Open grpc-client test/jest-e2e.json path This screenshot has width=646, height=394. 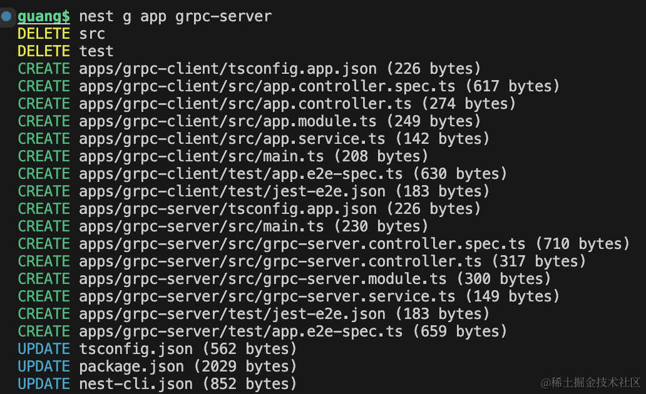tap(232, 191)
